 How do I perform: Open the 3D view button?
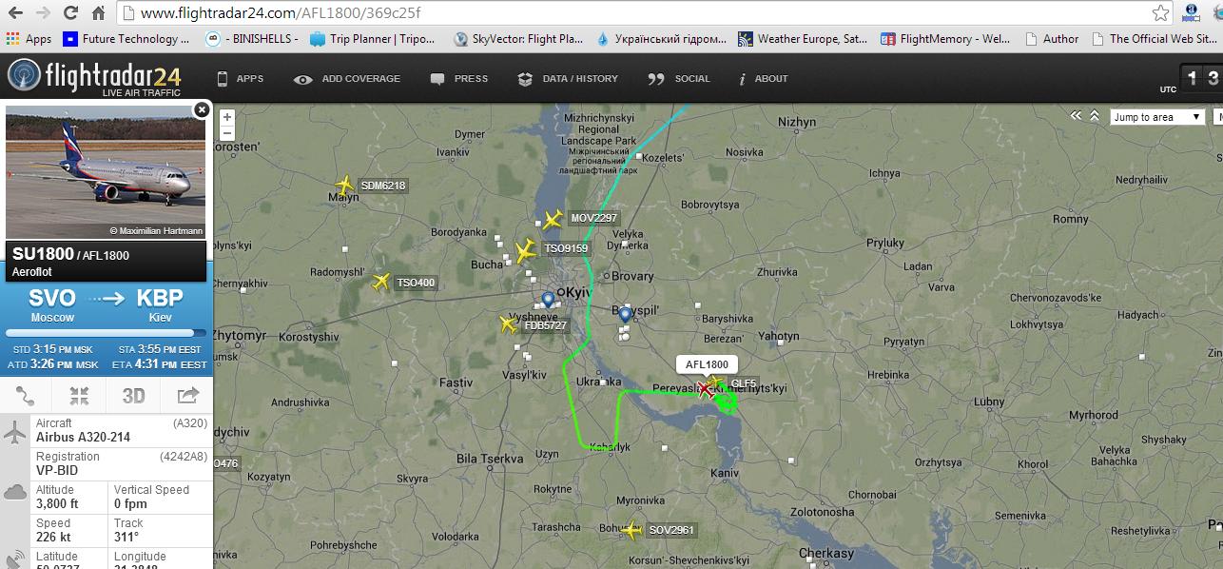(133, 396)
